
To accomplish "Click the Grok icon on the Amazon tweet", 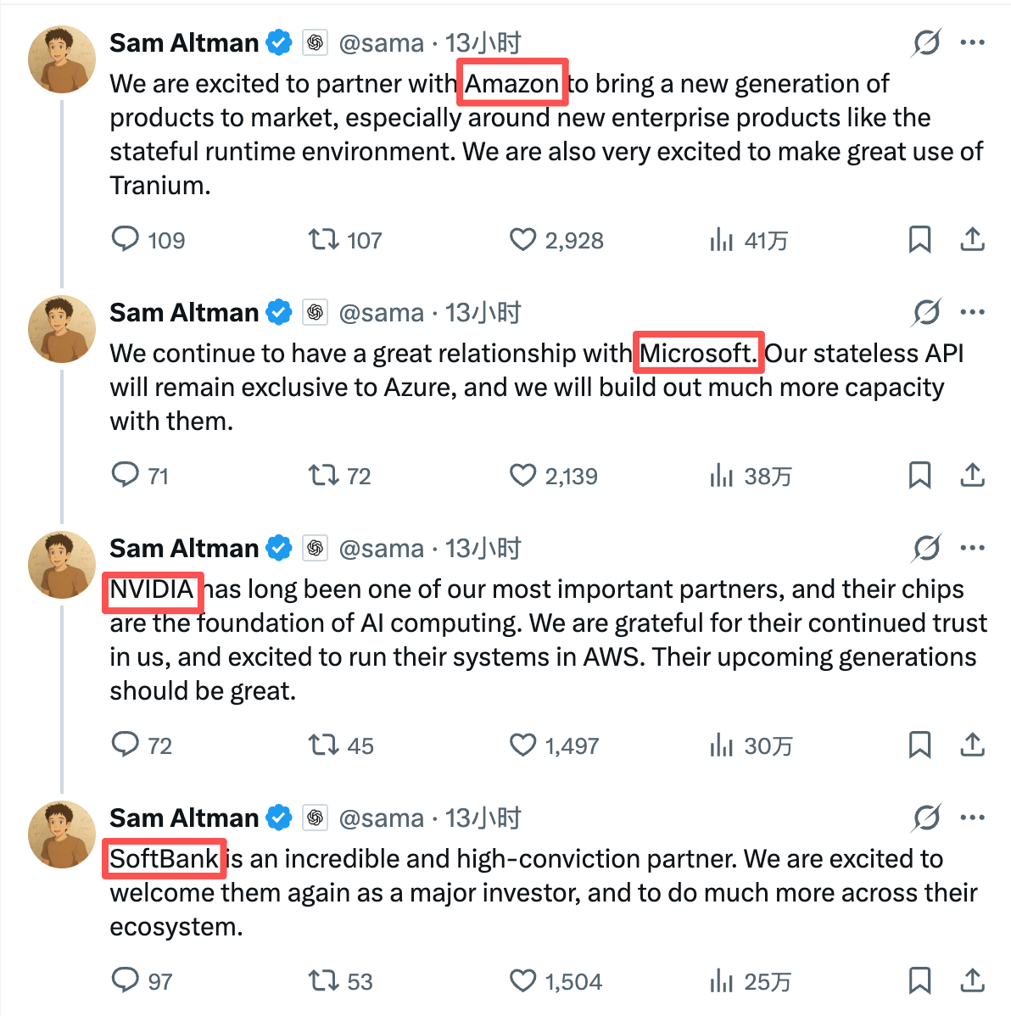I will coord(926,42).
